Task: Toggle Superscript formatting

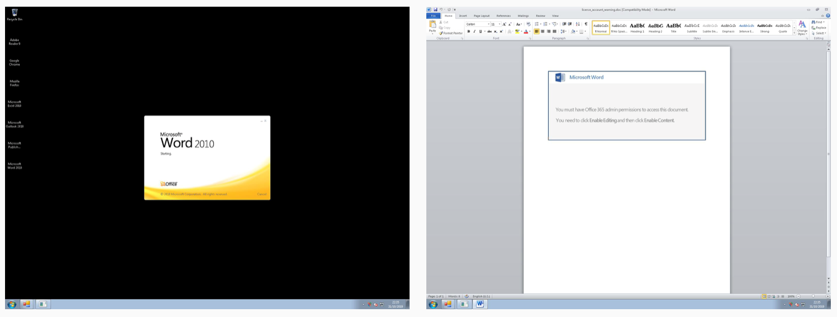Action: coord(501,31)
